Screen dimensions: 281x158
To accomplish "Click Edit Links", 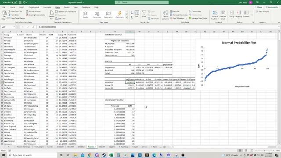I will pos(61,18).
